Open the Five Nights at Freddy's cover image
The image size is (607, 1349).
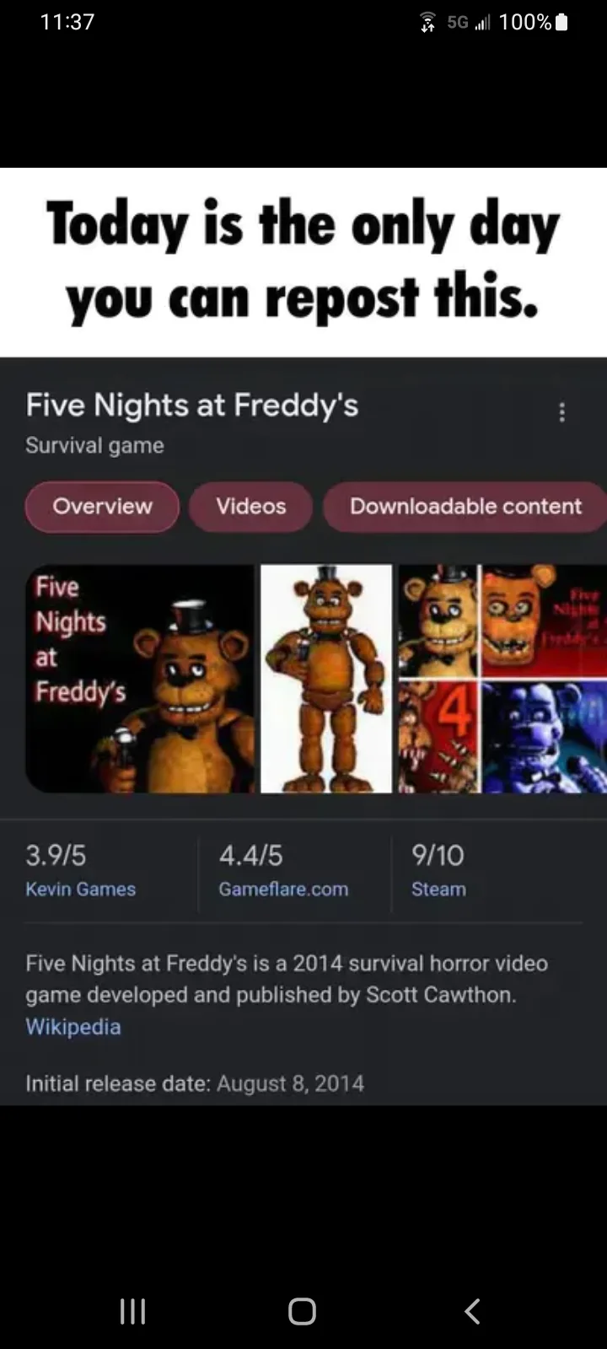[x=140, y=679]
